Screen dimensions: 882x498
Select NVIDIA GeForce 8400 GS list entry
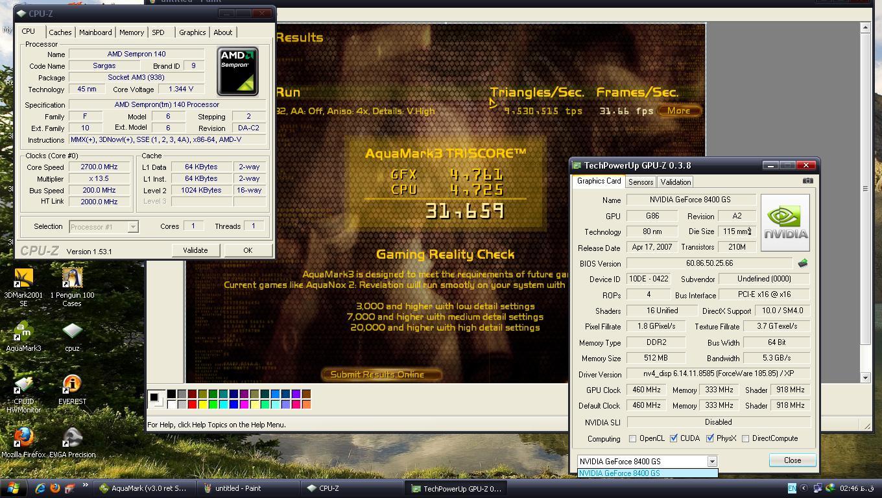pos(647,473)
